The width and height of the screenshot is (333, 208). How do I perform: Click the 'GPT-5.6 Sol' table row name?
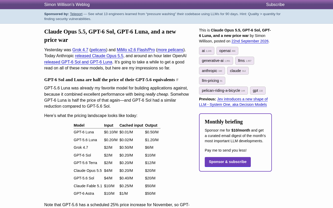(84, 178)
